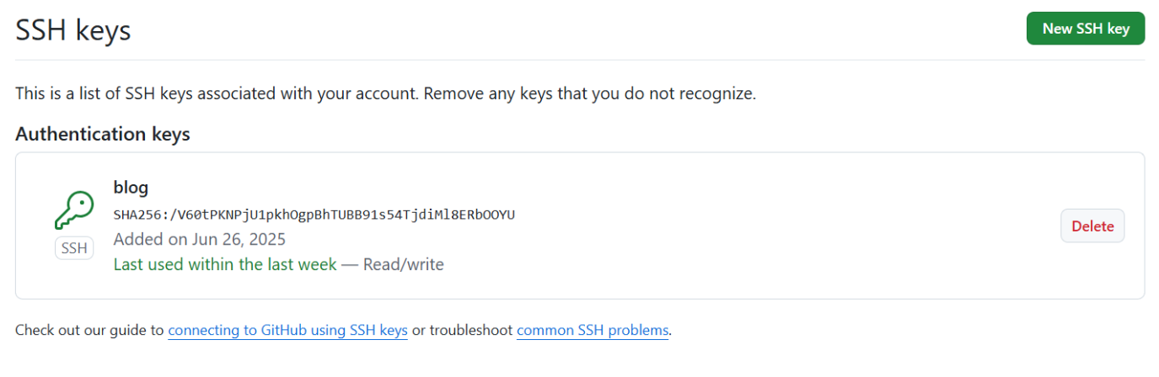Click the word "troubleshoot" in the footer

[x=470, y=330]
